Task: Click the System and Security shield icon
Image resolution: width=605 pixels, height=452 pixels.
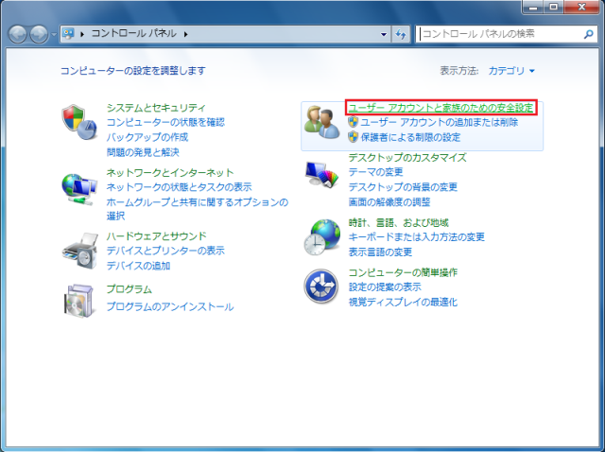Action: point(79,122)
